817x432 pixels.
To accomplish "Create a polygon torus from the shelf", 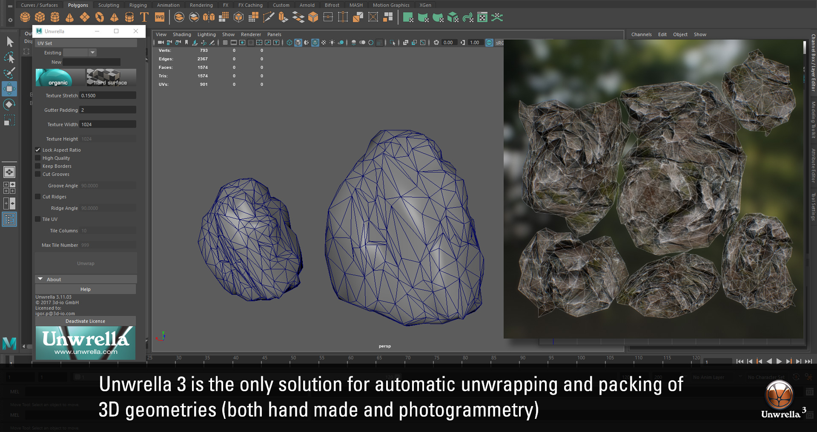I will pos(100,17).
